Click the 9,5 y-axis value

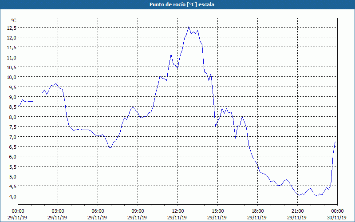pyautogui.click(x=13, y=87)
